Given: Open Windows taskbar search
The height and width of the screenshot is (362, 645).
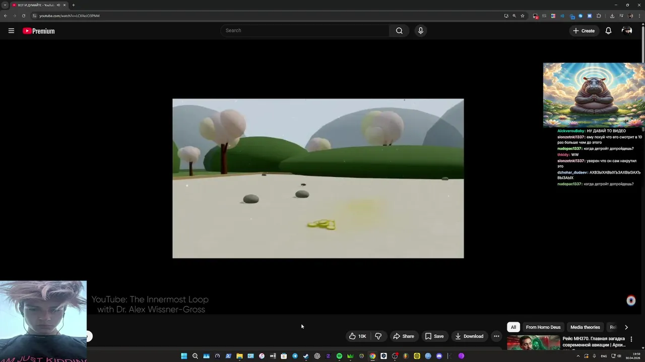Looking at the screenshot, I should (x=195, y=356).
